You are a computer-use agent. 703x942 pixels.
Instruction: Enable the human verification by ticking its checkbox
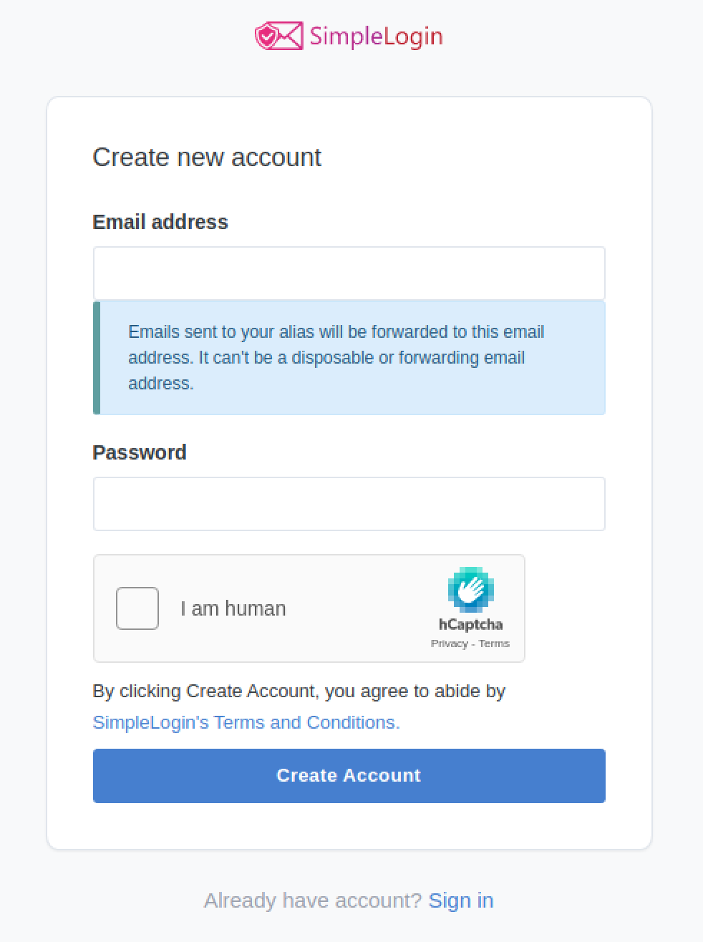point(137,608)
